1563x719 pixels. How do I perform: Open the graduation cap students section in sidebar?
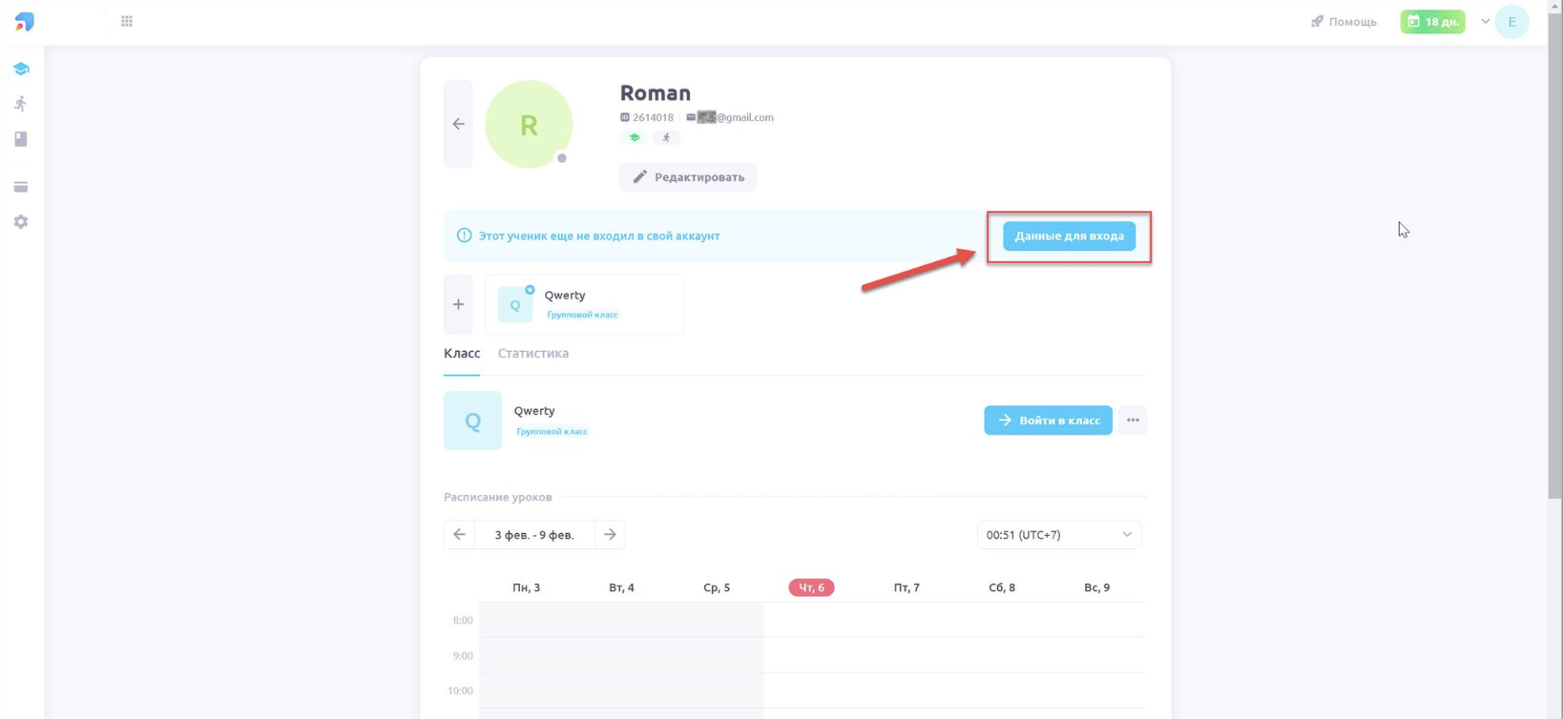point(21,69)
